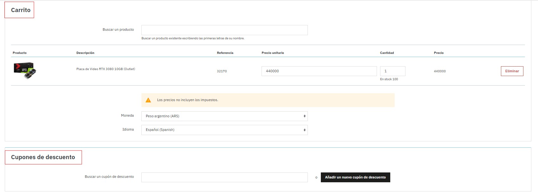Click the Descripción column header
538x194 pixels.
(x=85, y=53)
